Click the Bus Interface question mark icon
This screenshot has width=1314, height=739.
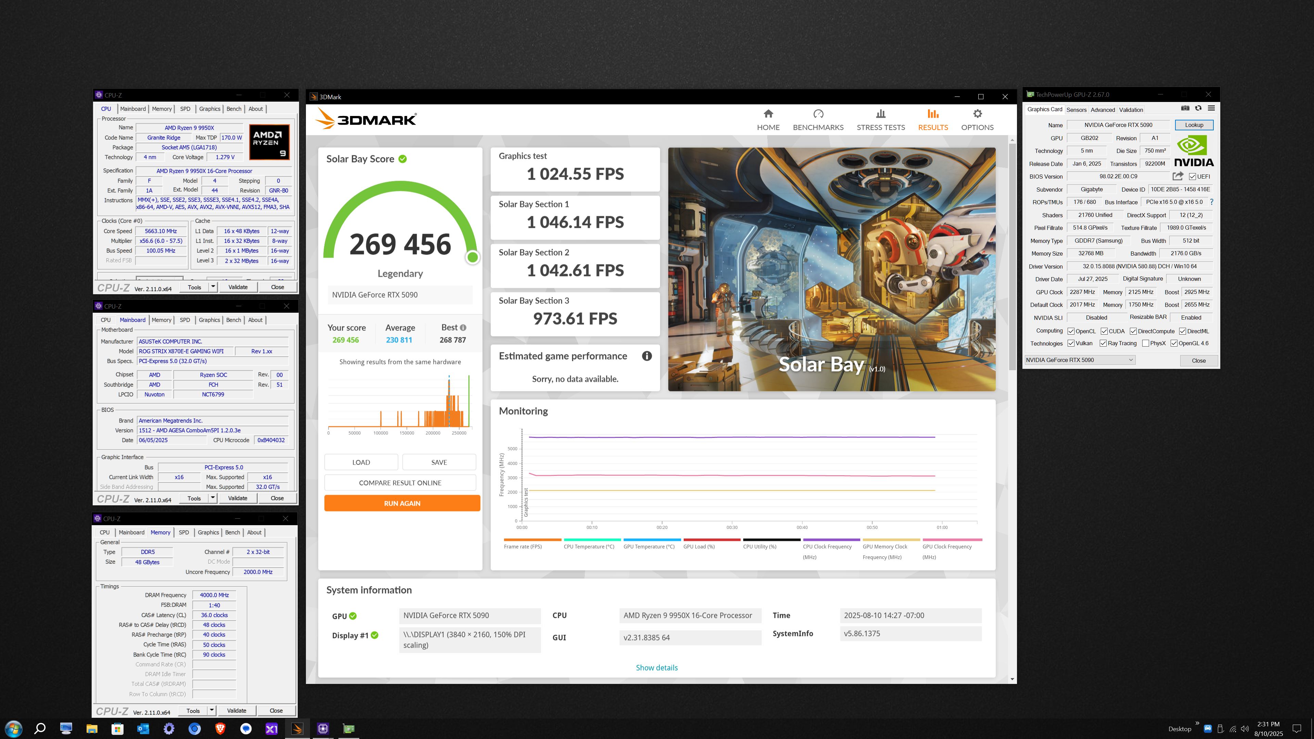tap(1211, 202)
